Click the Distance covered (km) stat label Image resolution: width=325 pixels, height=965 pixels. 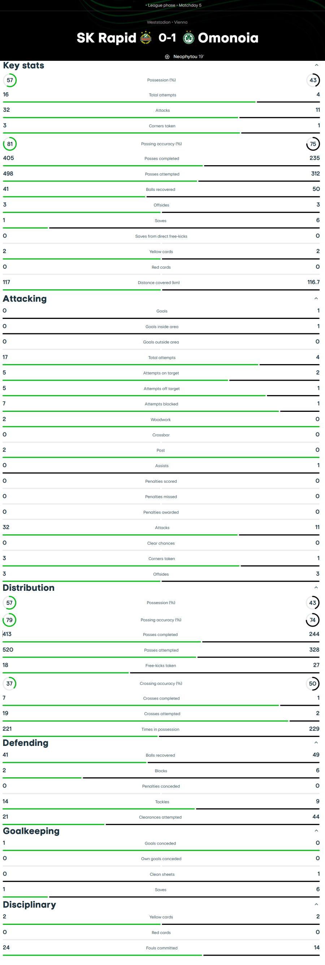click(x=159, y=283)
